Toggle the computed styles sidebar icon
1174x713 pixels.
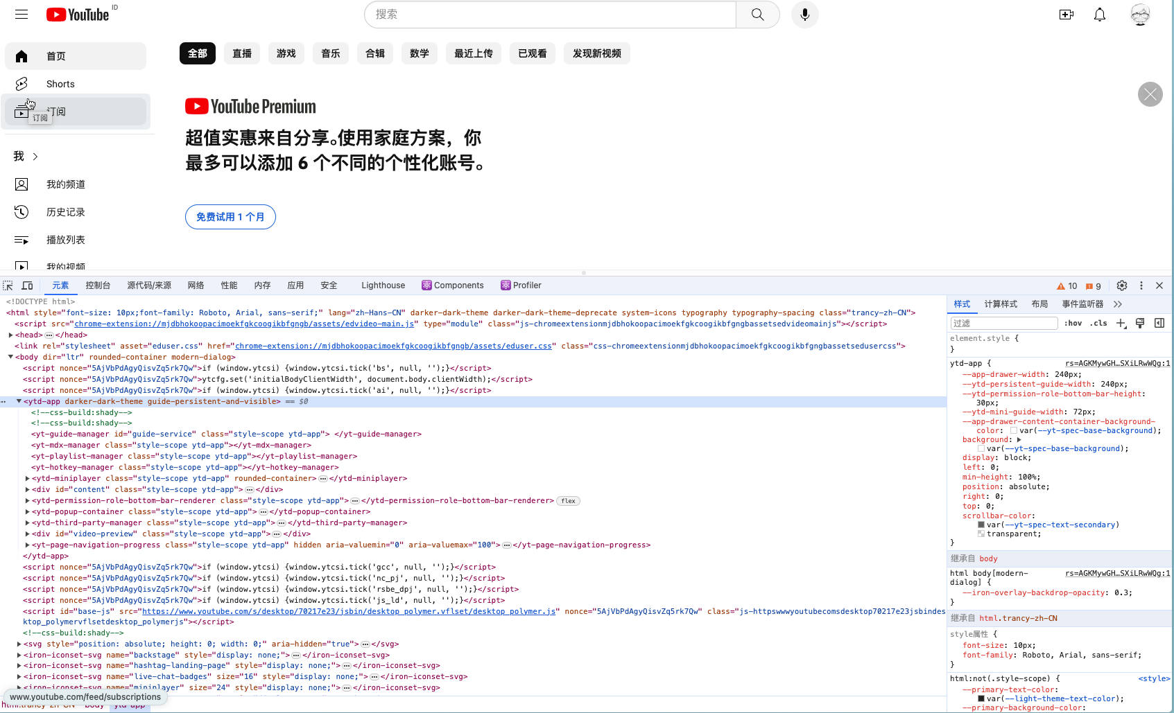pyautogui.click(x=1159, y=323)
